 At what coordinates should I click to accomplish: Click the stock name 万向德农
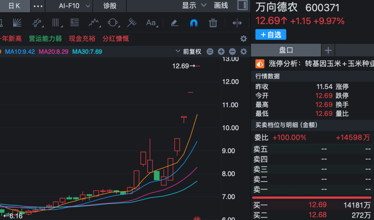click(276, 7)
